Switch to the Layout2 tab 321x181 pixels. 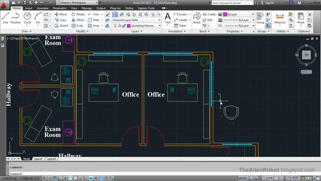pos(51,159)
